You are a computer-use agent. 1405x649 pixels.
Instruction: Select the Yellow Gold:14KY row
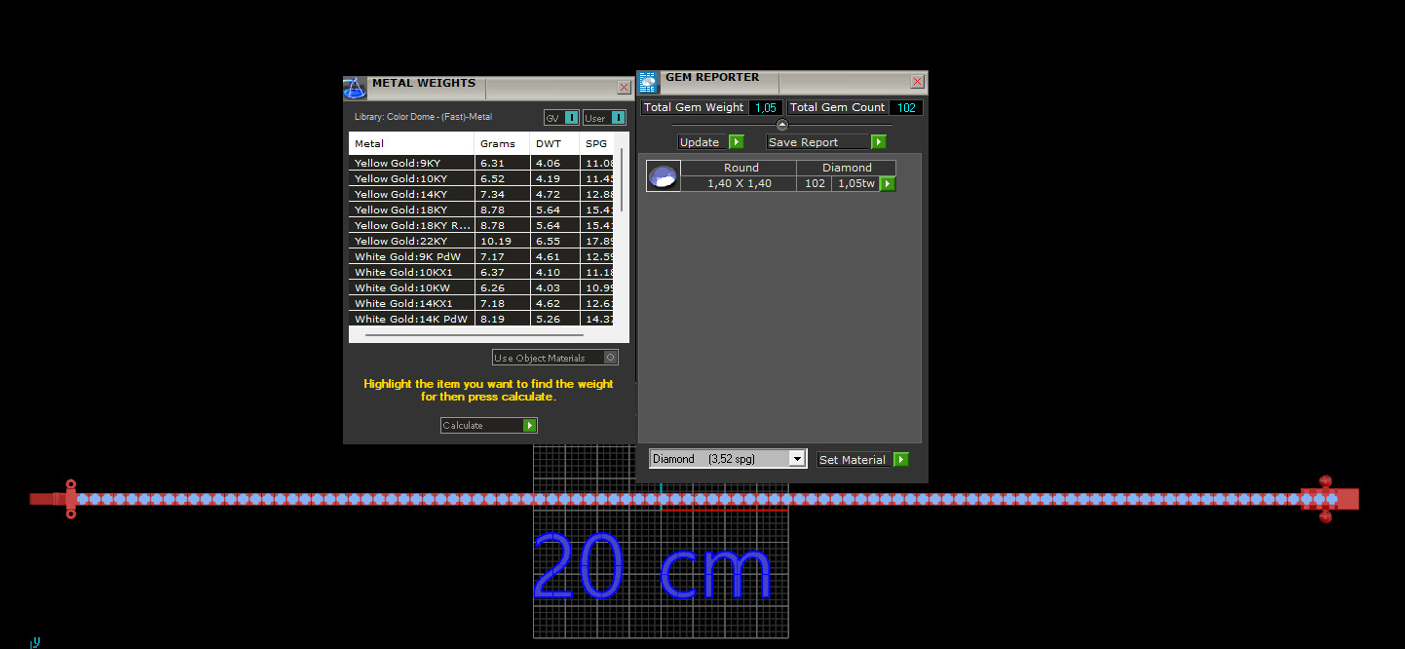pyautogui.click(x=481, y=194)
